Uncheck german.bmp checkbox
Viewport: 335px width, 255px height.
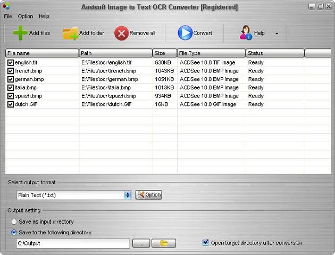[x=11, y=79]
